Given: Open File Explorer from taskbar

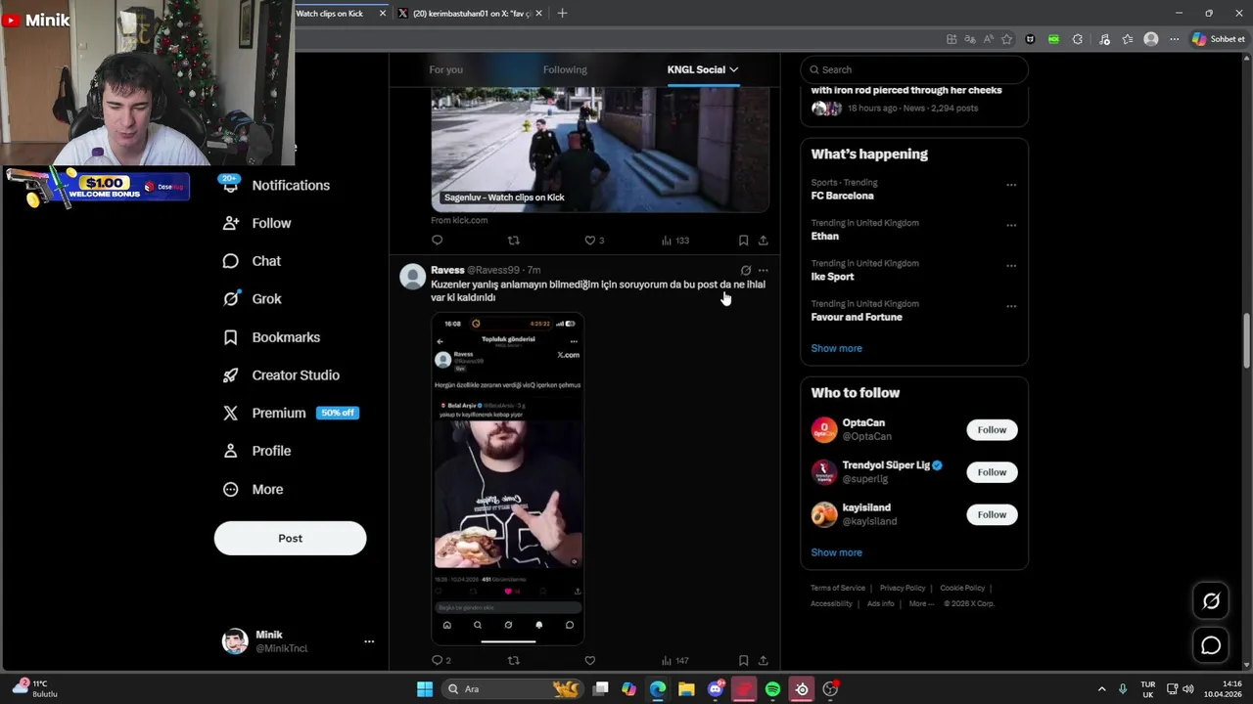Looking at the screenshot, I should point(686,689).
